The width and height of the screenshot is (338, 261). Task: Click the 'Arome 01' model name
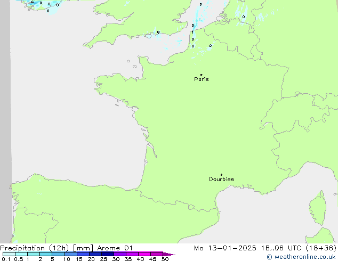115,248
